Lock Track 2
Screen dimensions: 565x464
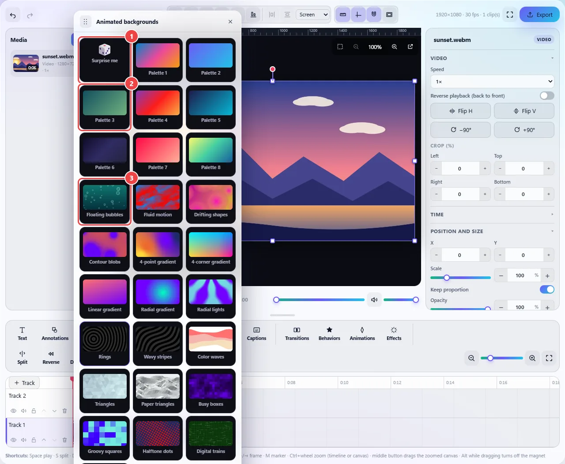click(x=34, y=411)
